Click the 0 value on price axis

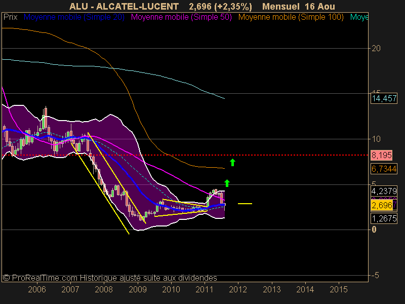374,230
